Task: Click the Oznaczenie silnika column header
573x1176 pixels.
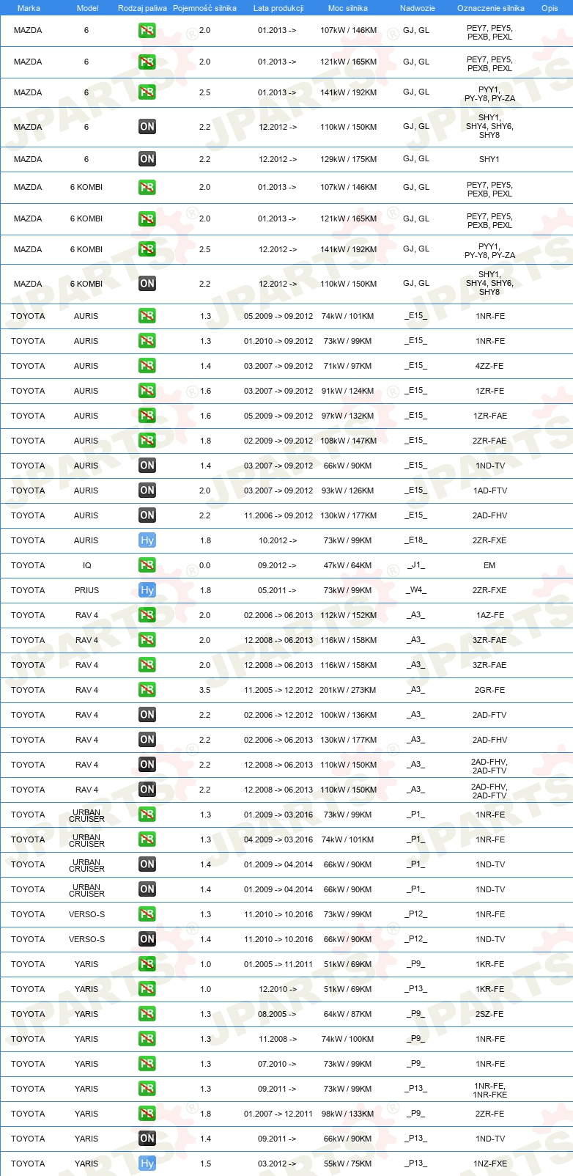Action: 491,8
